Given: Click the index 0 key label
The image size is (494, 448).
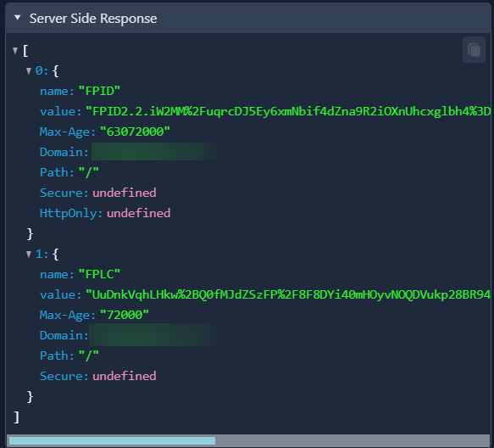Looking at the screenshot, I should [x=42, y=71].
